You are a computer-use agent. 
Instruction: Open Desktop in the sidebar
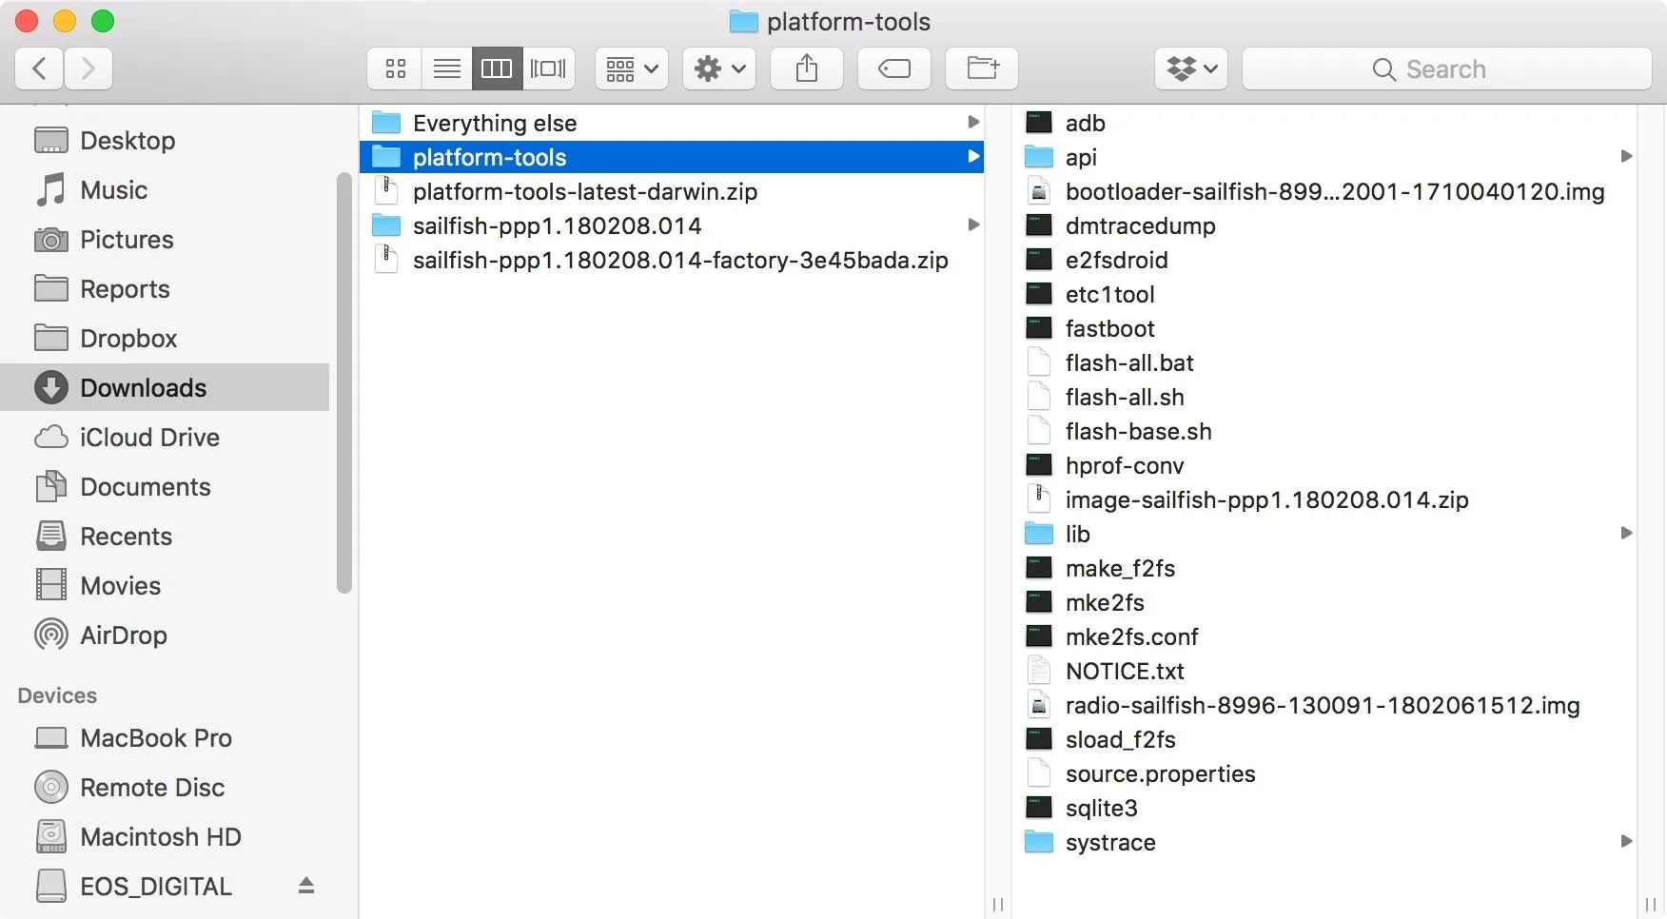point(166,140)
